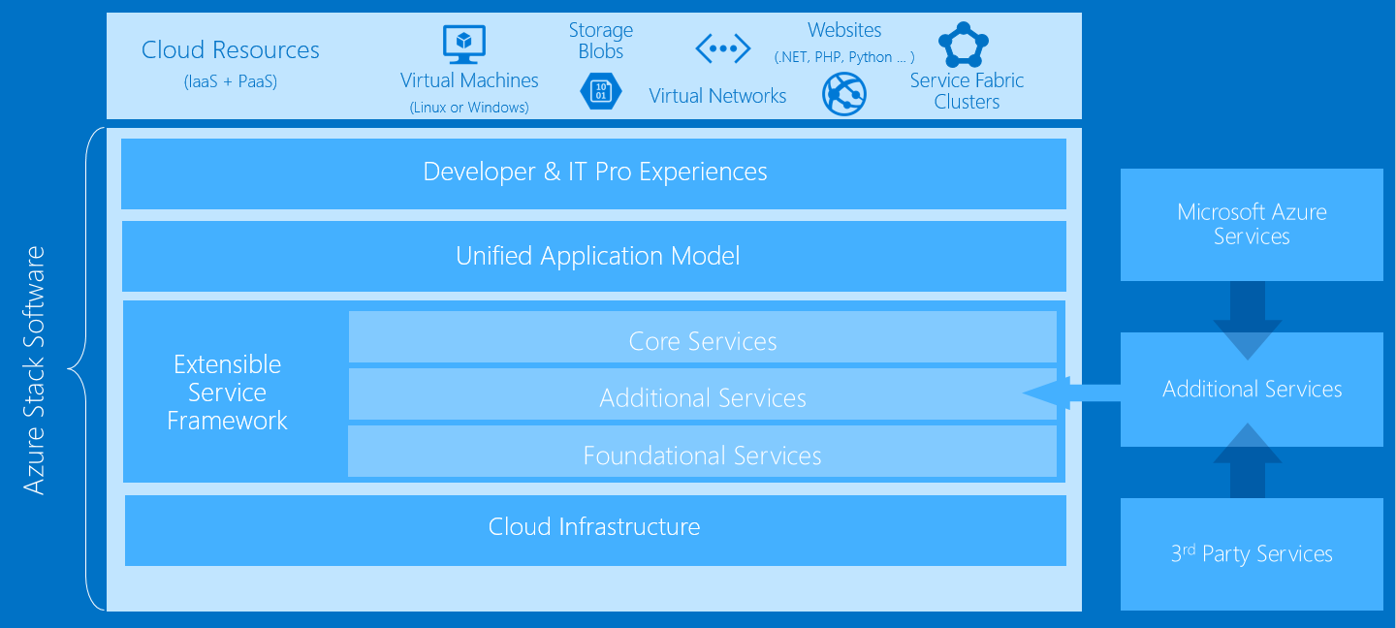Click the Virtual Networks label
The height and width of the screenshot is (628, 1396).
(x=717, y=96)
